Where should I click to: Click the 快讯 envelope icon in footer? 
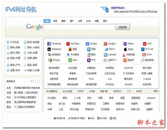tap(89, 118)
